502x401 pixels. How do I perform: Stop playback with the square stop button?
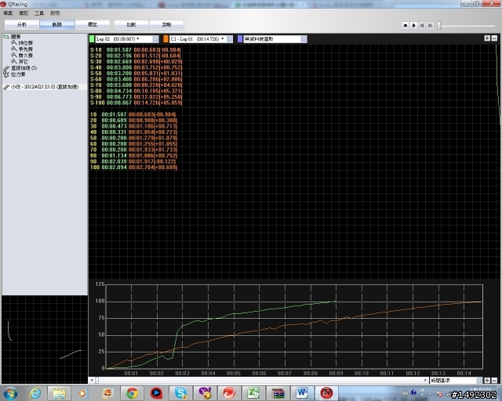click(x=406, y=25)
